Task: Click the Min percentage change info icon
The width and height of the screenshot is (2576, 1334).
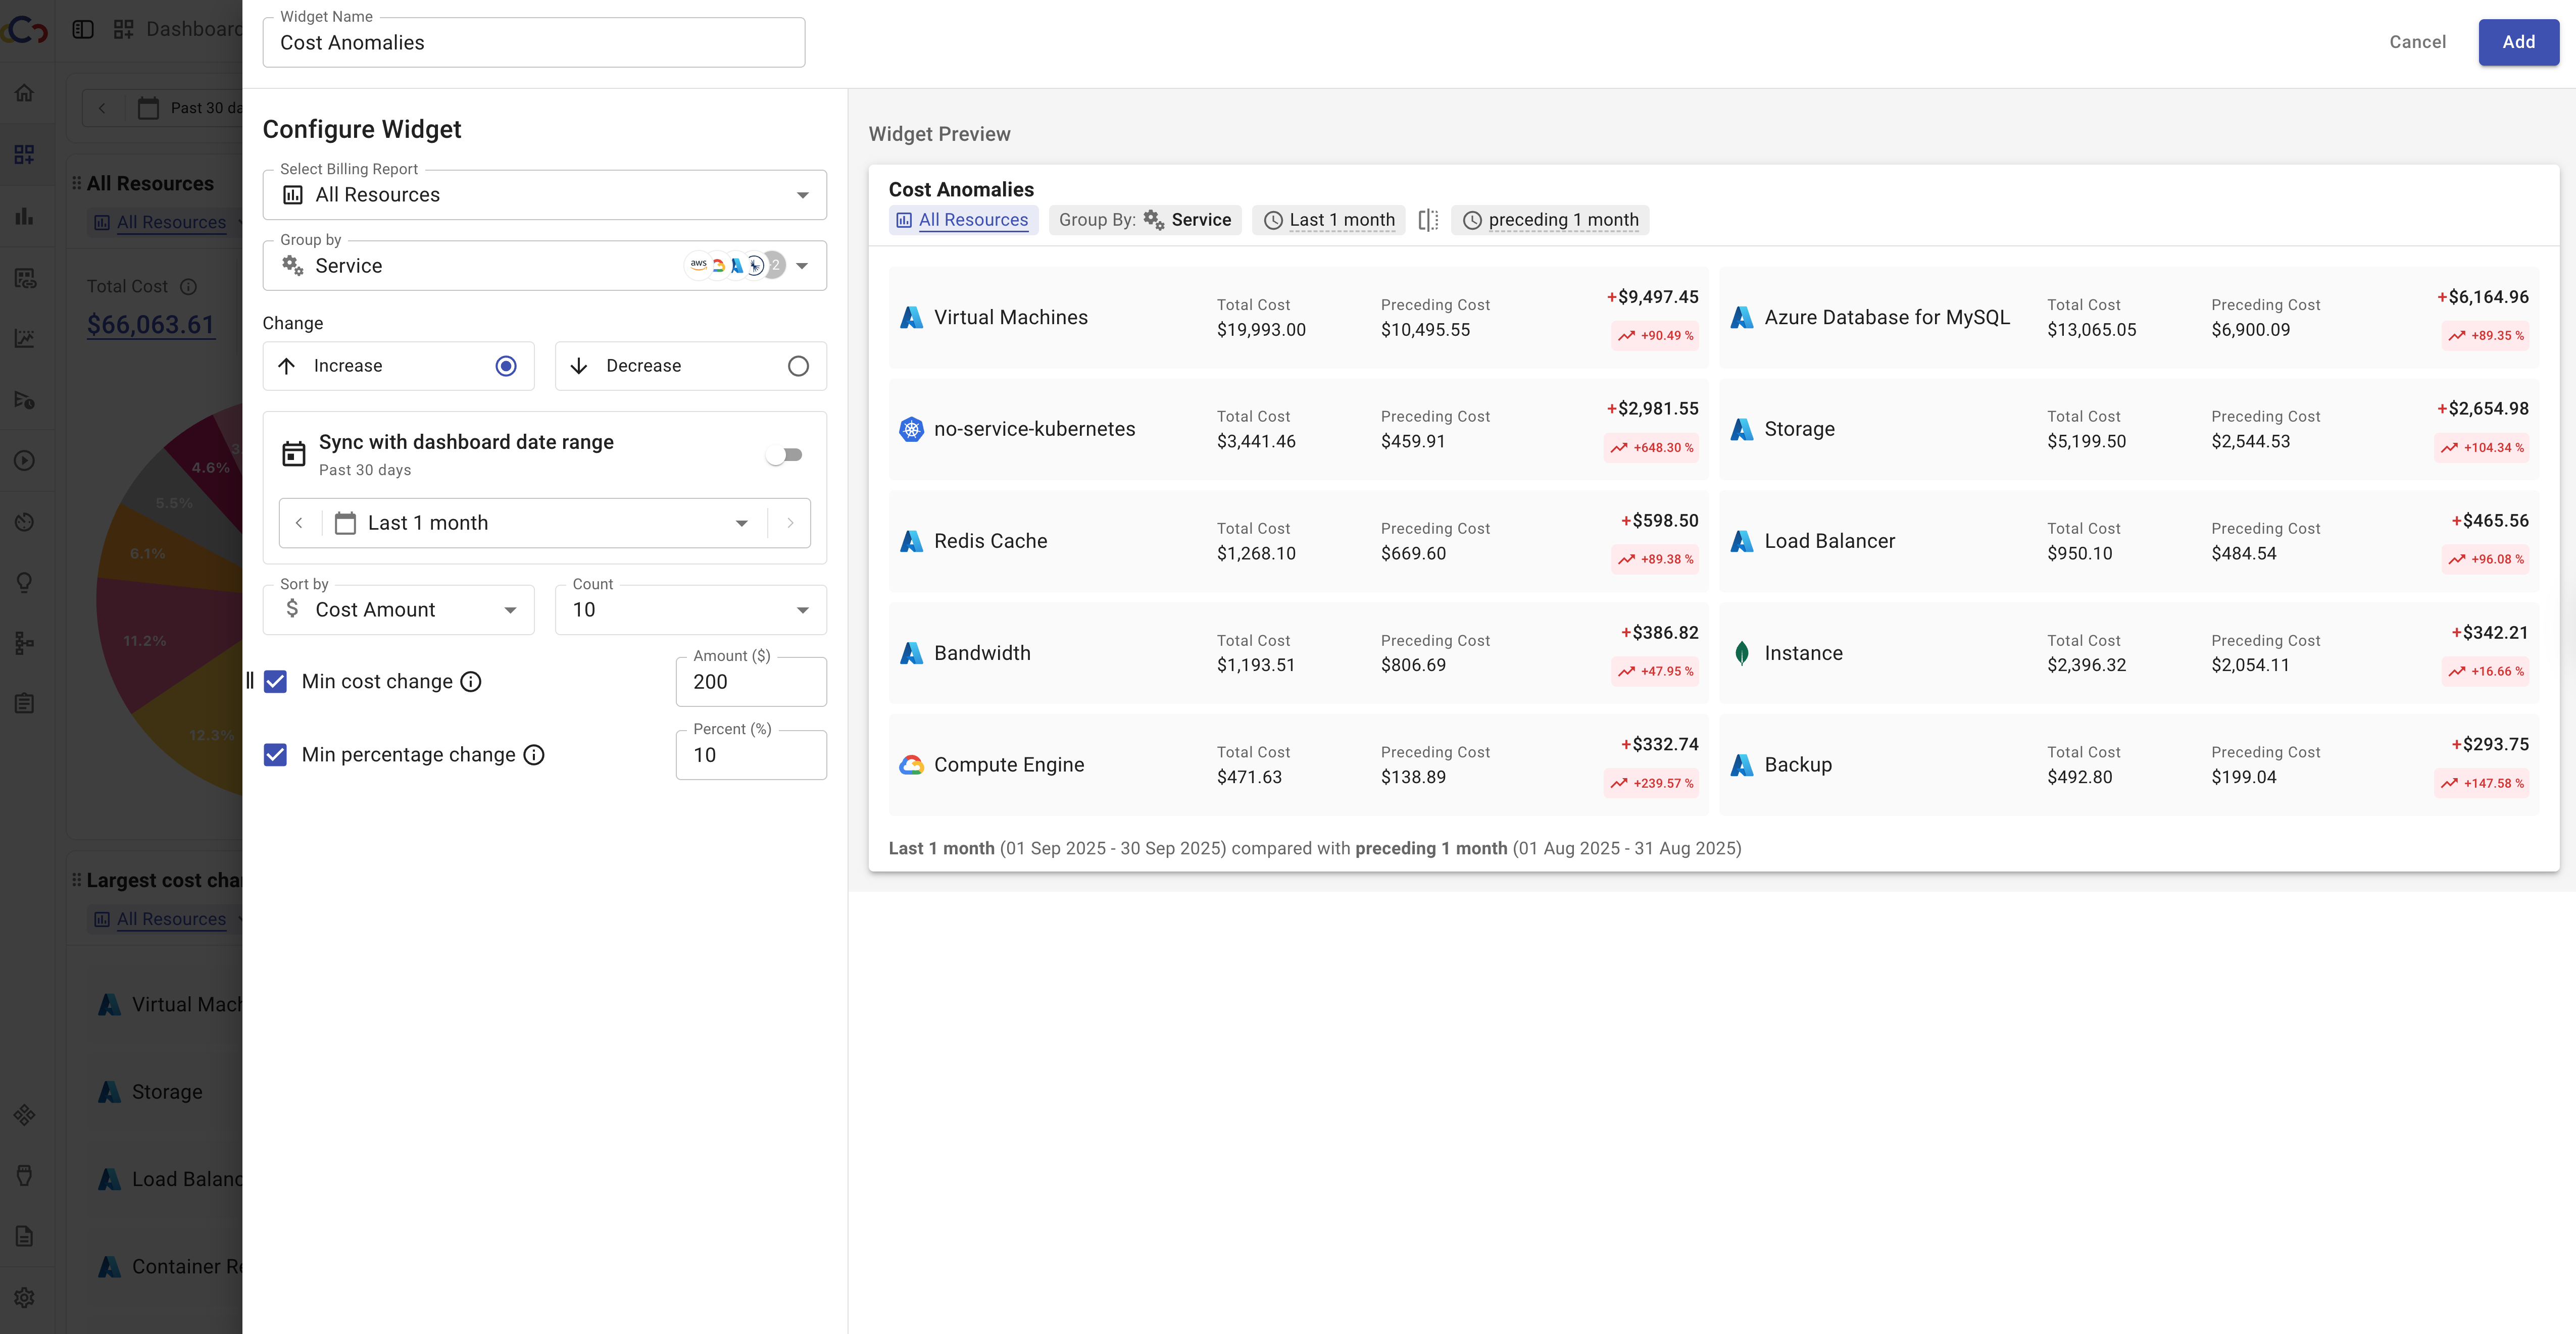Action: (534, 755)
